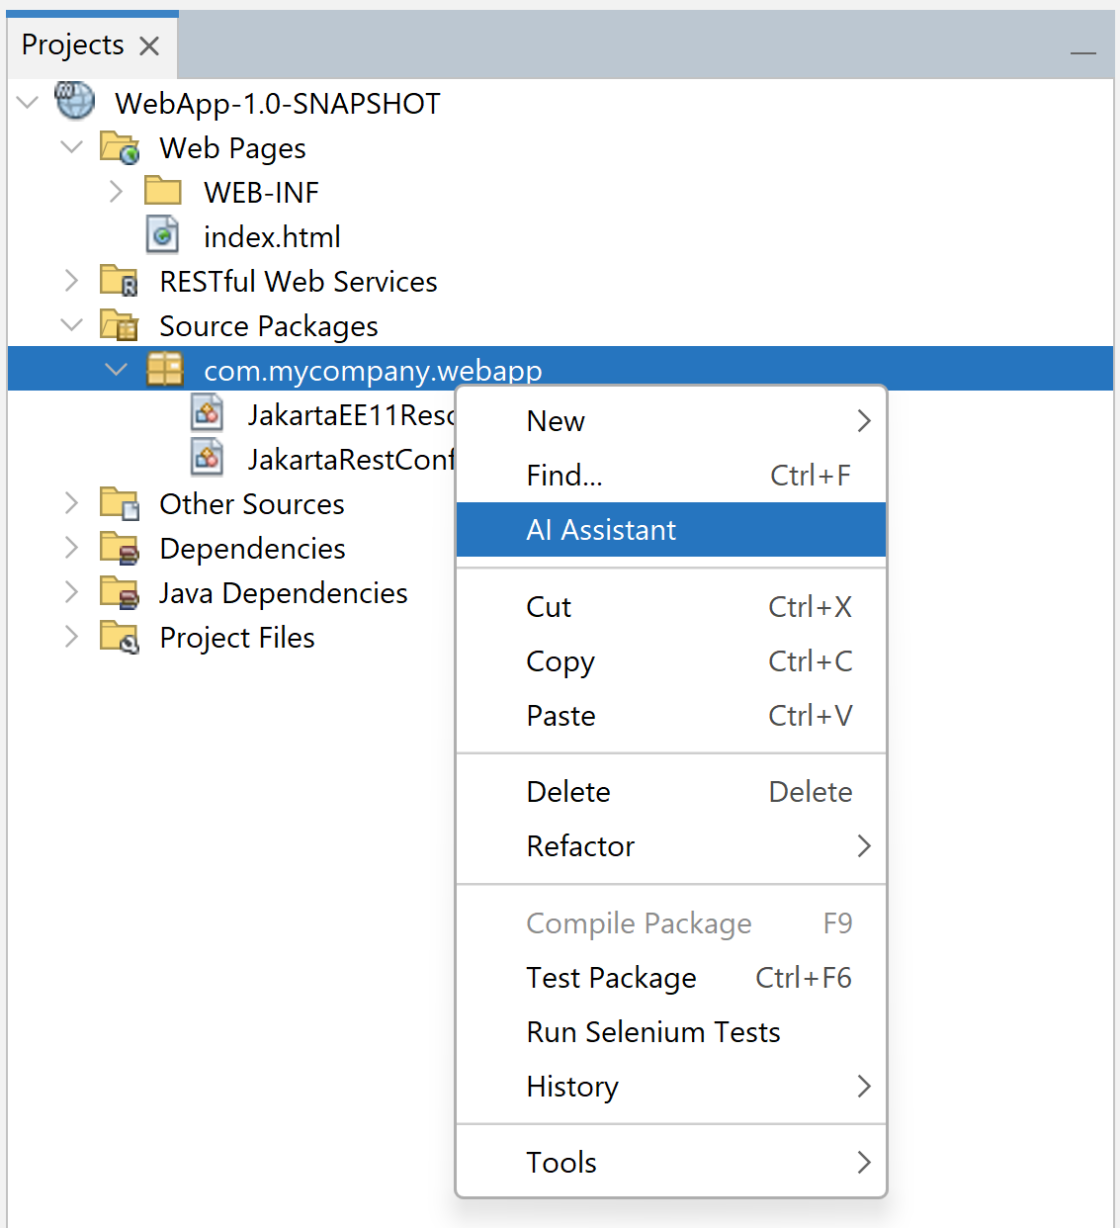
Task: Choose Find... from the context menu
Action: click(671, 476)
